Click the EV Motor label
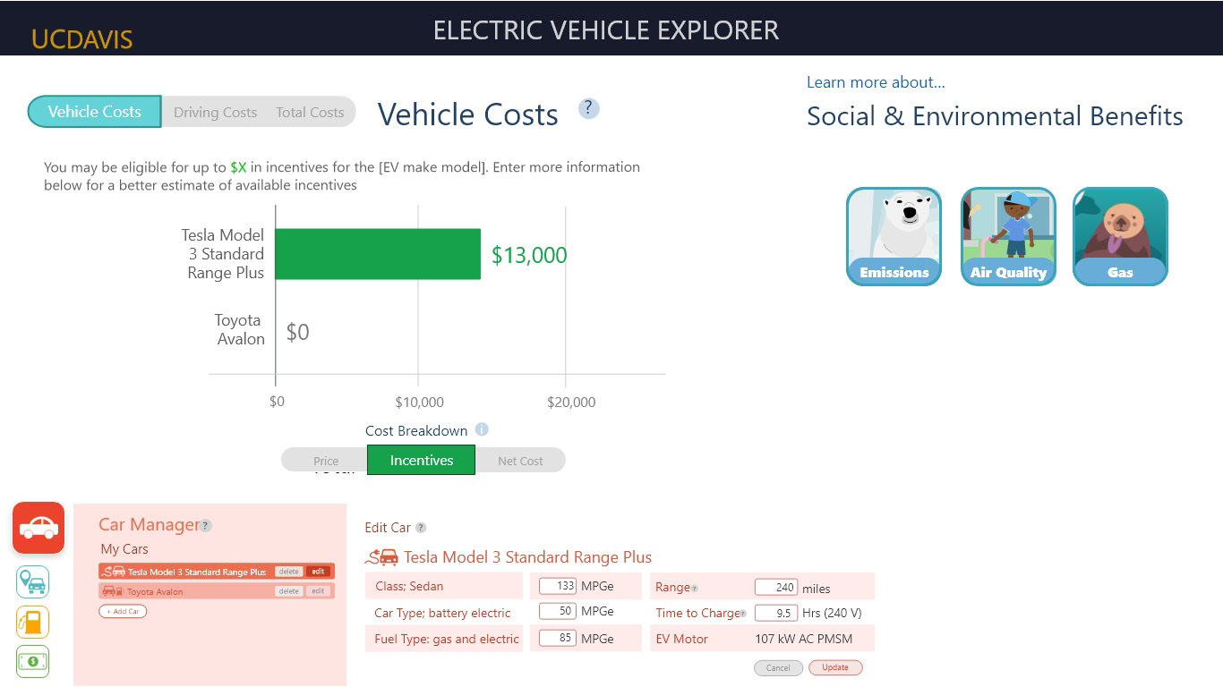Screen dimensions: 1223x687 coord(681,639)
